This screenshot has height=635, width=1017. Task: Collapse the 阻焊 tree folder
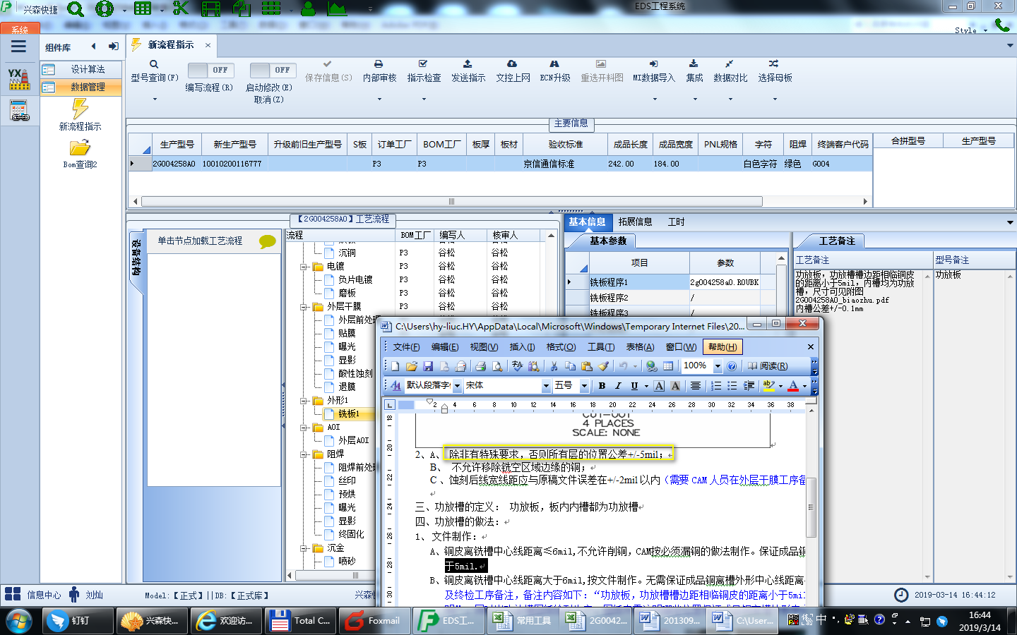coord(304,454)
